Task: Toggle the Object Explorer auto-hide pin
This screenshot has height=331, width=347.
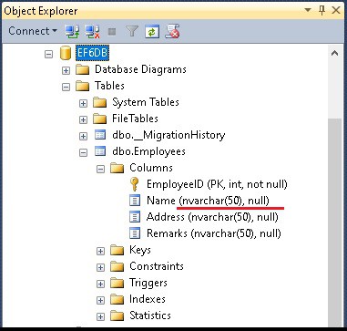Action: coord(322,10)
